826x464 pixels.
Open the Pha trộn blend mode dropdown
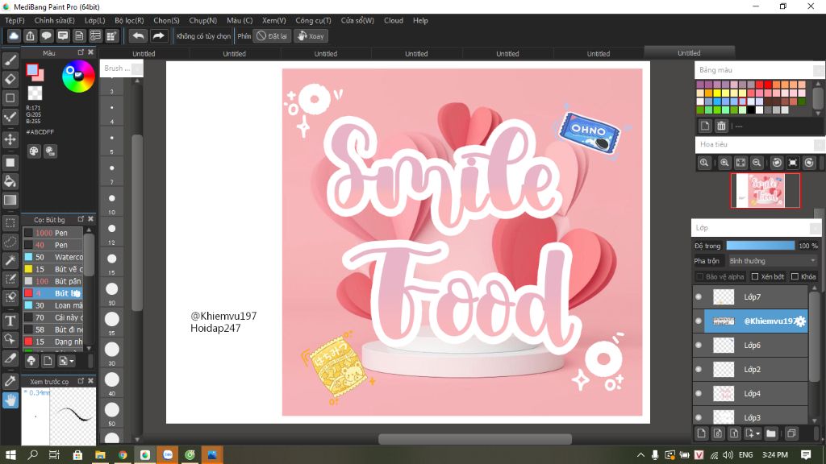click(772, 261)
